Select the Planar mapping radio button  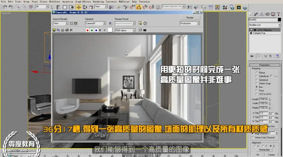tap(257, 73)
